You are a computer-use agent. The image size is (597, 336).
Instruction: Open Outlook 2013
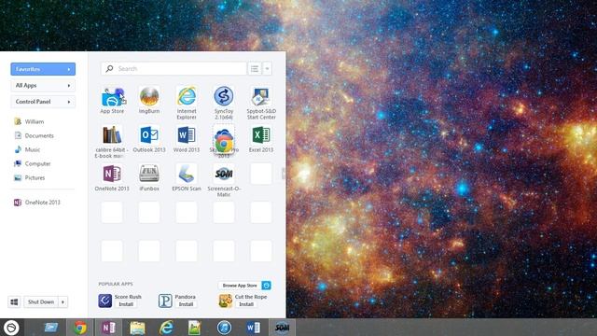pyautogui.click(x=149, y=135)
